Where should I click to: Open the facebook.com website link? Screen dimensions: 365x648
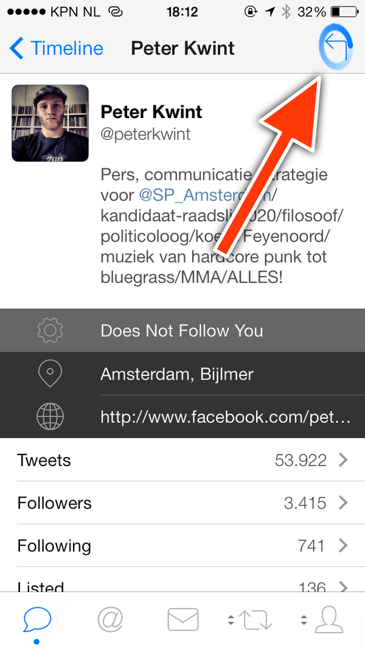(x=226, y=417)
